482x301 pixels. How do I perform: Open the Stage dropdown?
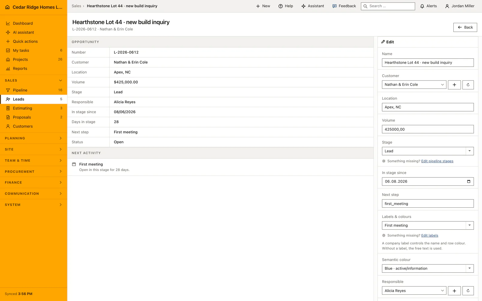(x=428, y=151)
